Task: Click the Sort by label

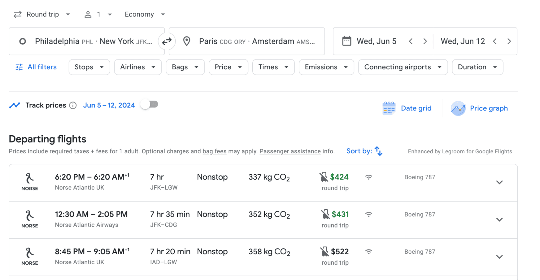Action: [x=359, y=151]
